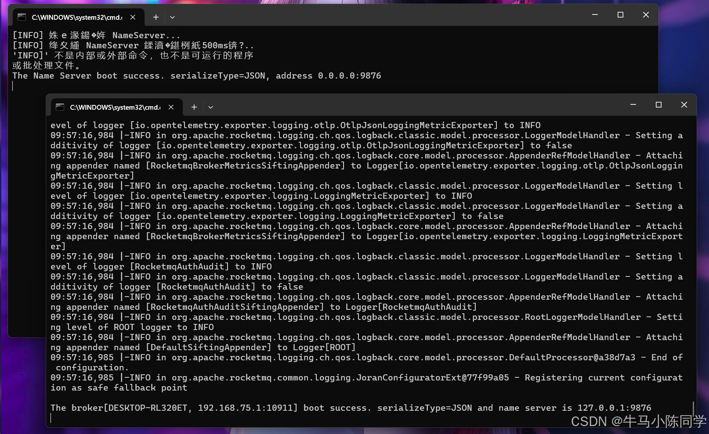This screenshot has width=709, height=434.
Task: Click the cmd icon on the broker tab
Action: 60,107
